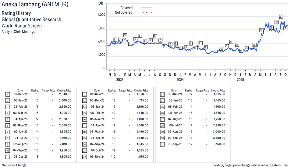Image resolution: width=291 pixels, height=167 pixels.
Task: Click the Aneka Tambang (ANTM.JK) title
Action: [35, 5]
